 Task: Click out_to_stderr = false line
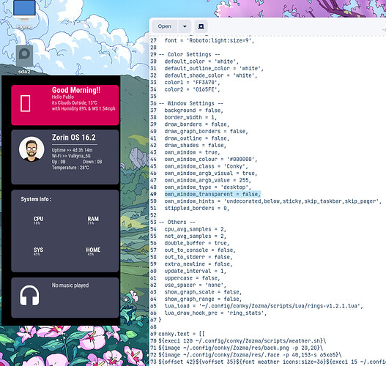[198, 257]
